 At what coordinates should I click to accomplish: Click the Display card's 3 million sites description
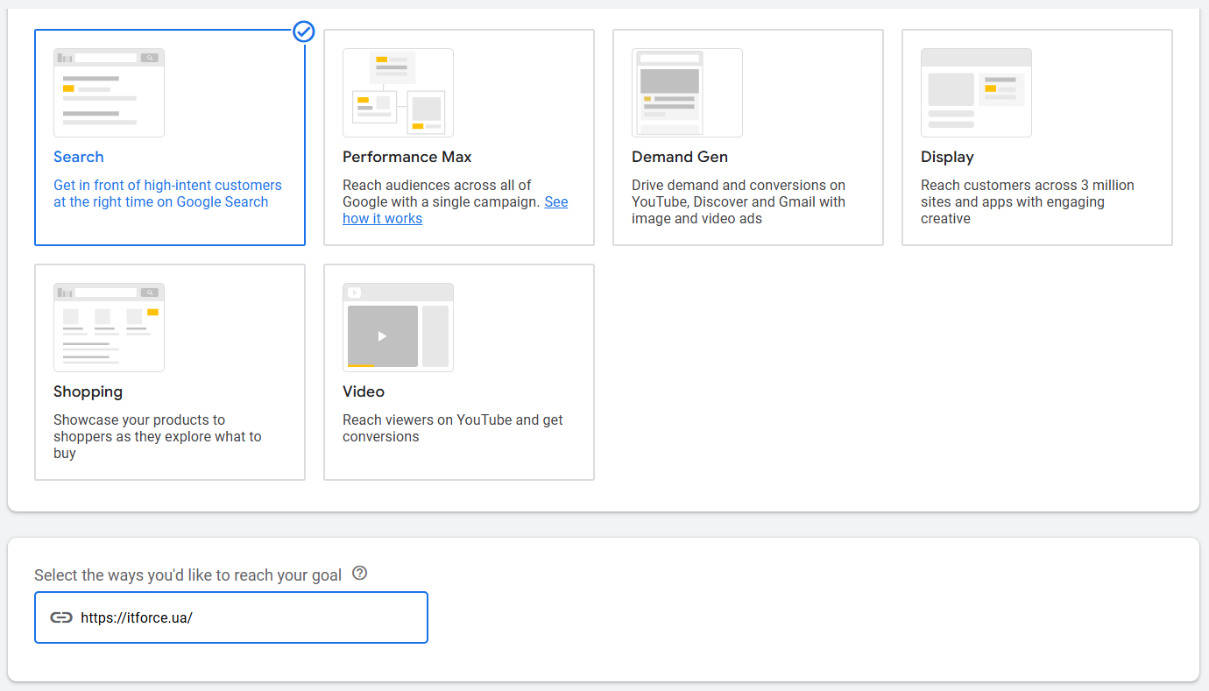point(1027,202)
